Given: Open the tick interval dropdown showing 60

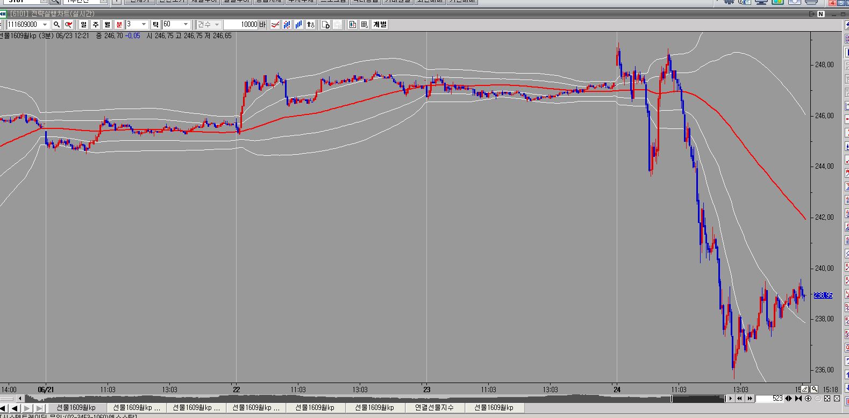Looking at the screenshot, I should (x=186, y=25).
